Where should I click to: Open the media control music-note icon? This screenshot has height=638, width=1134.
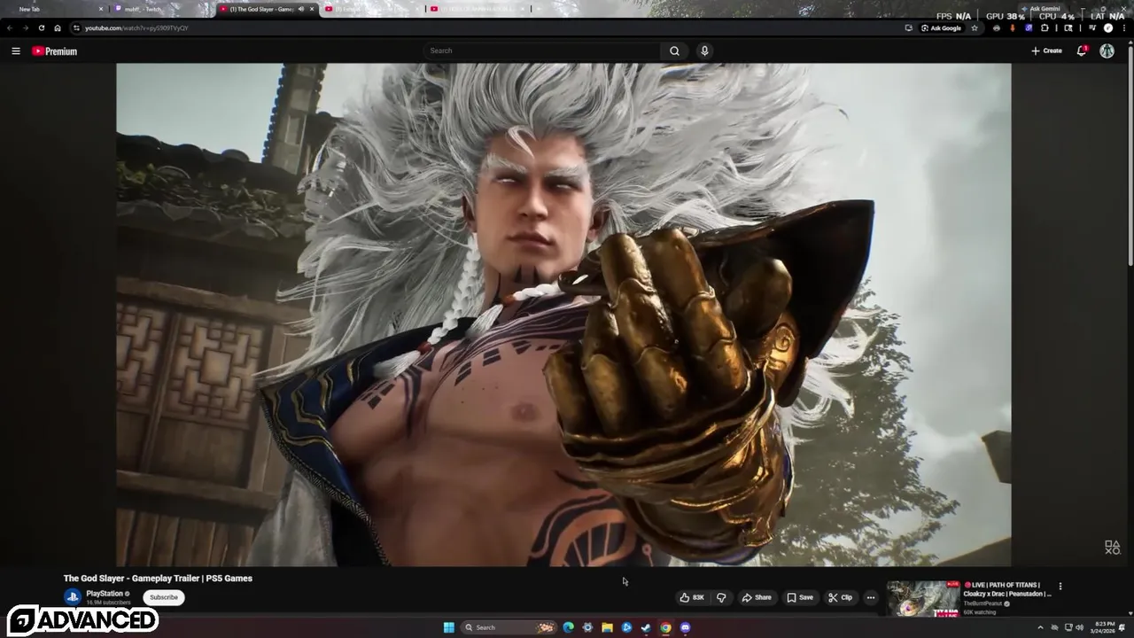click(x=1092, y=27)
